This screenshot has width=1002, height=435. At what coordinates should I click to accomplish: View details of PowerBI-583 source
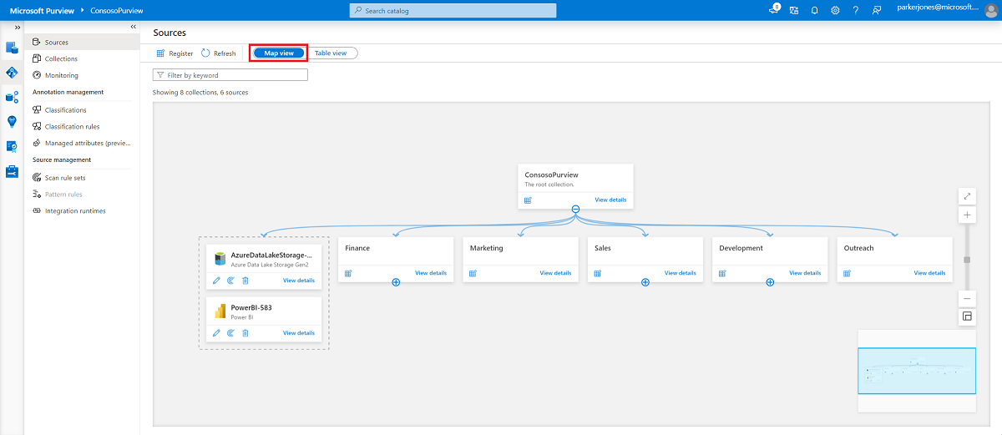tap(299, 333)
